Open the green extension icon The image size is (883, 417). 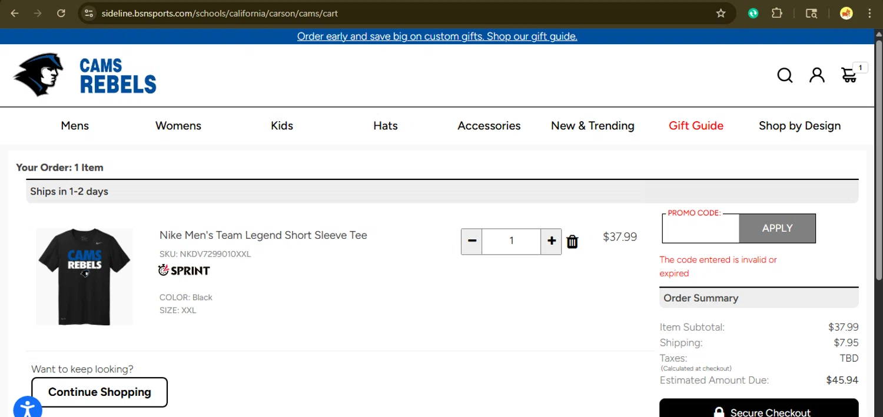coord(753,13)
